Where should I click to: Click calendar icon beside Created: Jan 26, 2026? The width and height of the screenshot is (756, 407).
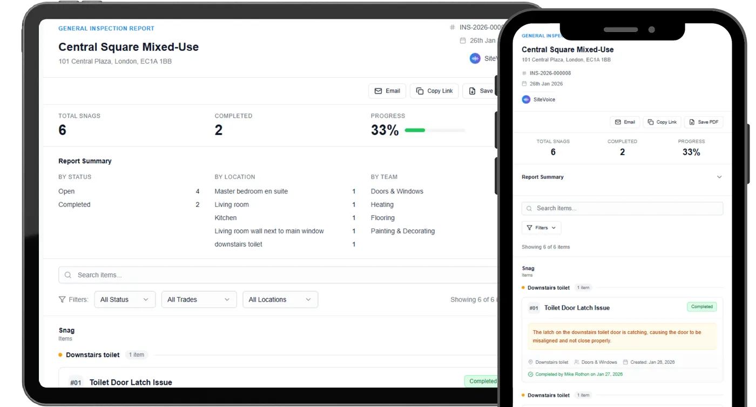(x=625, y=362)
